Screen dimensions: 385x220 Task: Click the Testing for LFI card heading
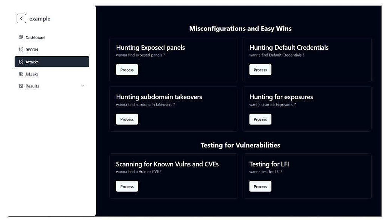coord(269,164)
